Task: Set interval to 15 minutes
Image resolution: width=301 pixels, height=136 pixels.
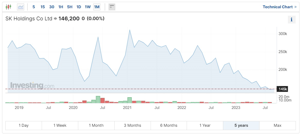Action: coord(43,7)
